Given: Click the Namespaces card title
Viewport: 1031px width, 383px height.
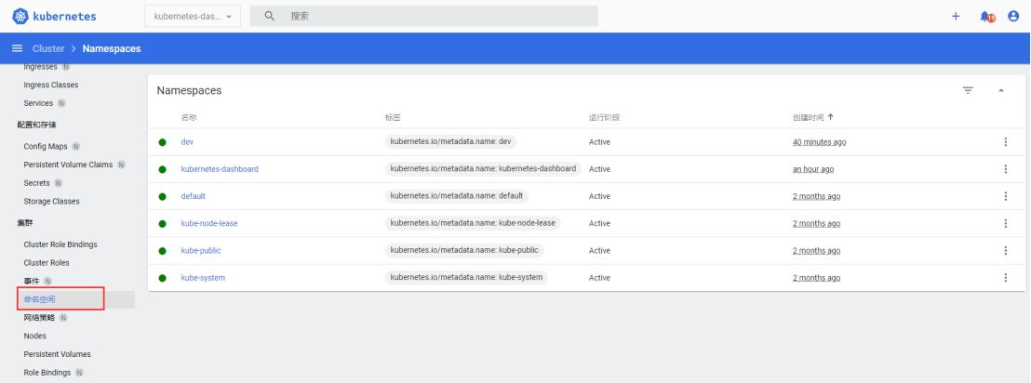Looking at the screenshot, I should [x=190, y=91].
